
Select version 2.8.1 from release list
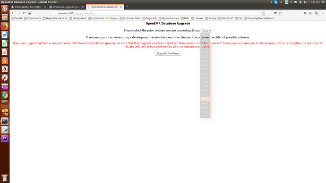click(205, 57)
